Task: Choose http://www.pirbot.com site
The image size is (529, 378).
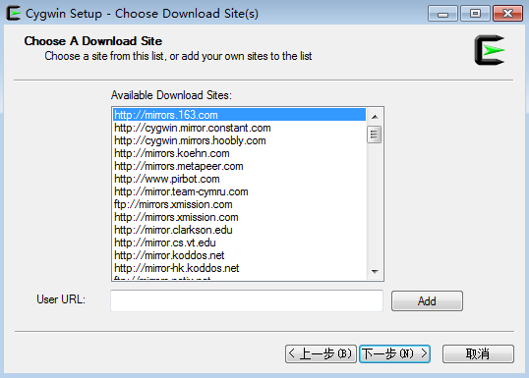Action: point(240,179)
